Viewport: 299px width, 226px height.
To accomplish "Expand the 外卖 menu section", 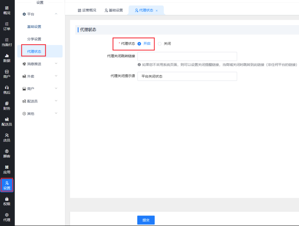I will tap(56, 76).
